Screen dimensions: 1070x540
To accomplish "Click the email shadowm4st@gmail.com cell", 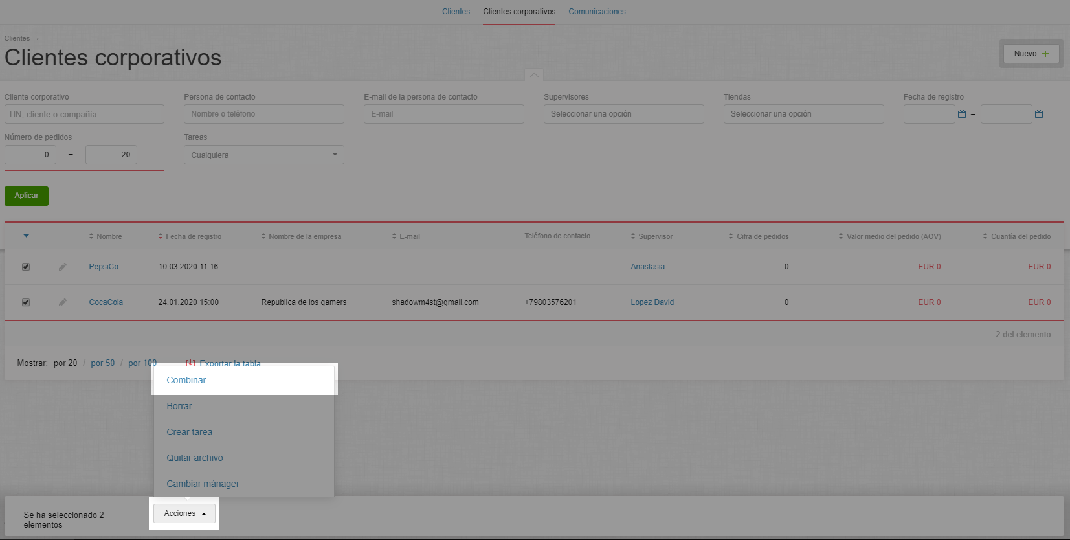I will pyautogui.click(x=435, y=302).
